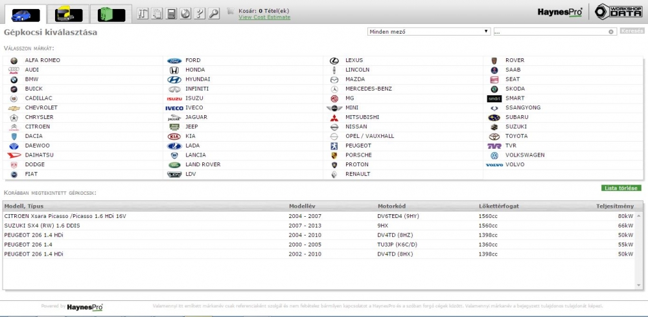Screen dimensions: 648x317
Task: Click the TOYOTA logo icon
Action: (494, 137)
